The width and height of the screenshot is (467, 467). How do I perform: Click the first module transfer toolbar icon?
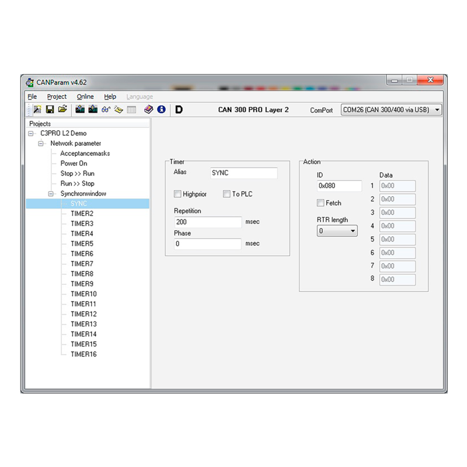pyautogui.click(x=80, y=109)
